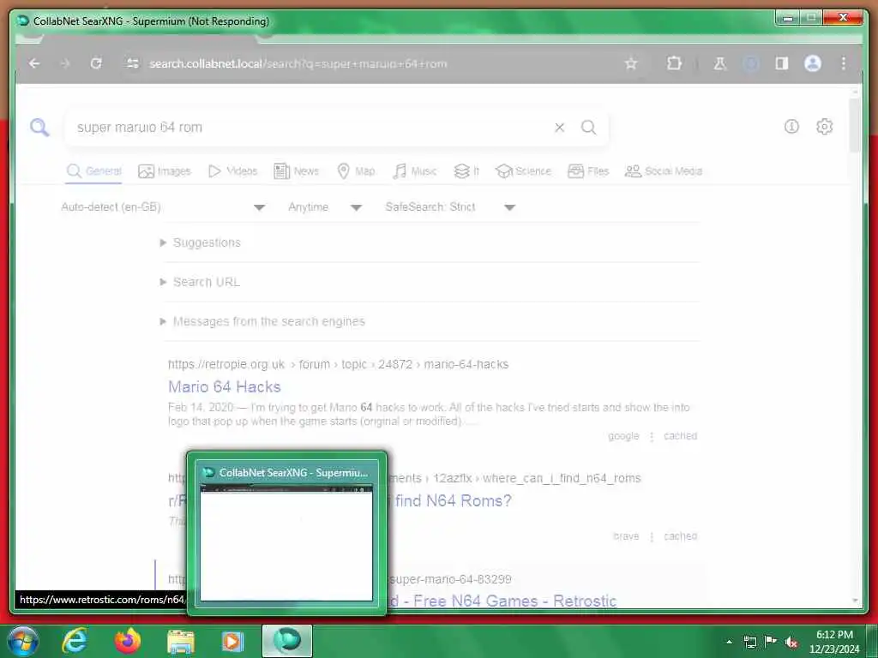Viewport: 878px width, 658px height.
Task: Launch Firefox from the taskbar
Action: point(128,641)
